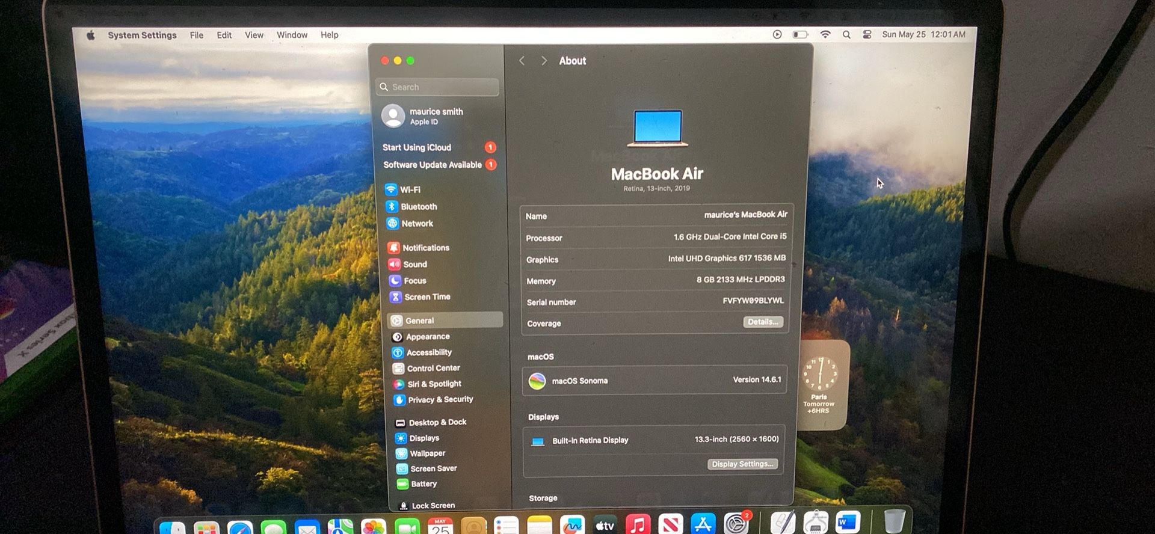Select Displays in the sidebar
Image resolution: width=1155 pixels, height=534 pixels.
click(417, 438)
